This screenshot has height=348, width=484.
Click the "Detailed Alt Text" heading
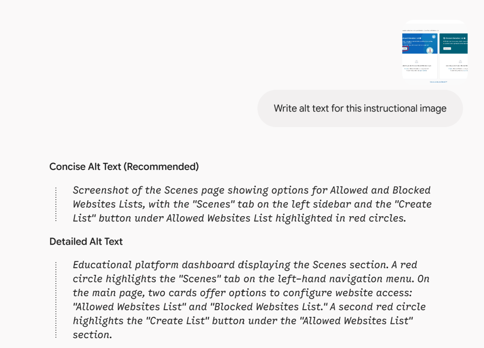click(86, 241)
